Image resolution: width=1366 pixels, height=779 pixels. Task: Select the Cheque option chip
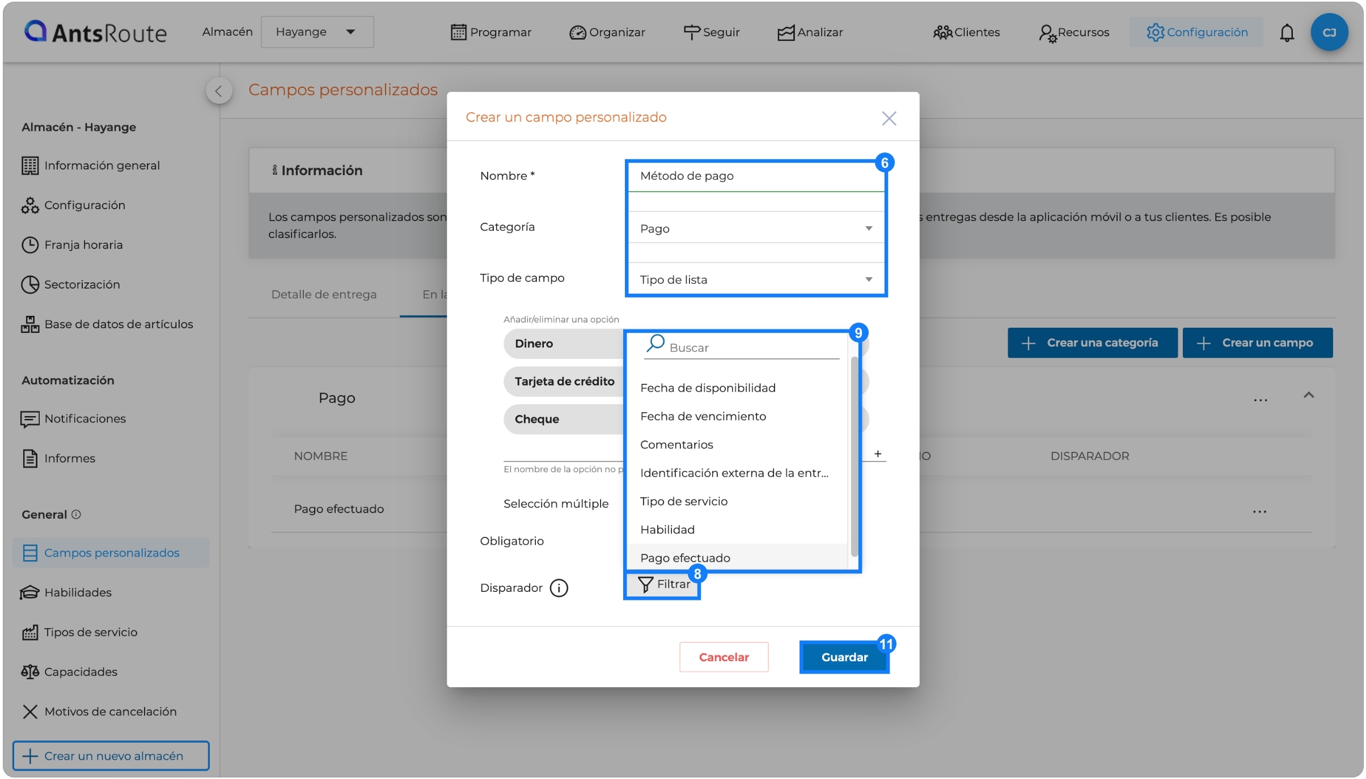[x=563, y=420]
